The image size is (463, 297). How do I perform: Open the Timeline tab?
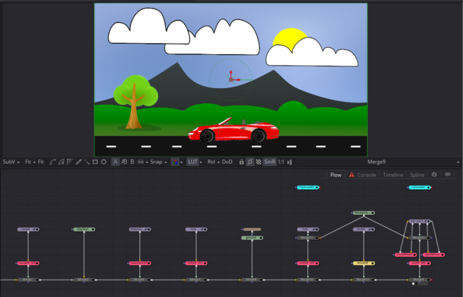tap(393, 175)
